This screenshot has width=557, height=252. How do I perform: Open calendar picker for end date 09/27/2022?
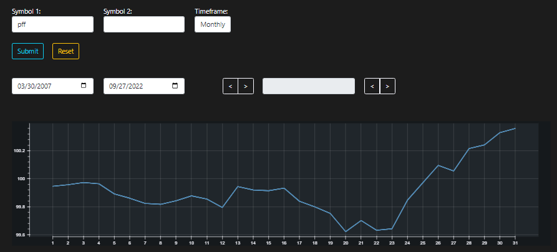coord(175,85)
